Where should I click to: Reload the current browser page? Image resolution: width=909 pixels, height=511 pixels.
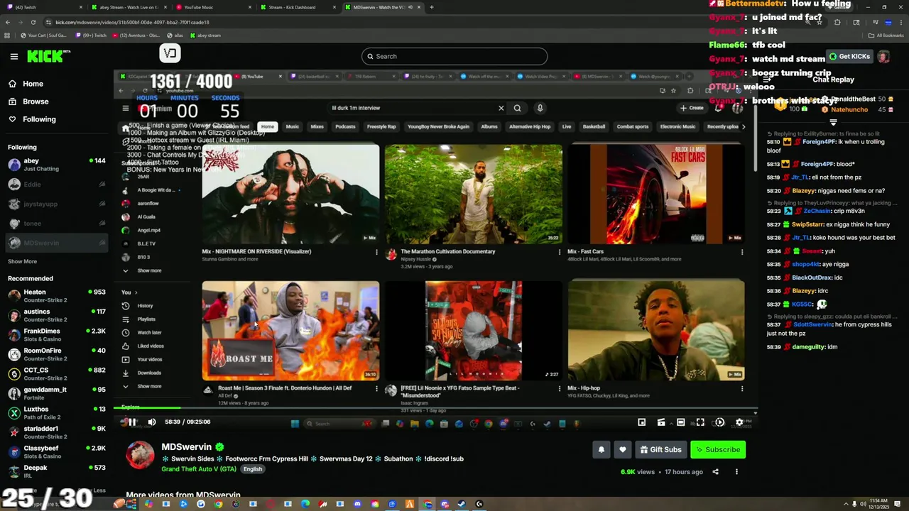point(33,22)
